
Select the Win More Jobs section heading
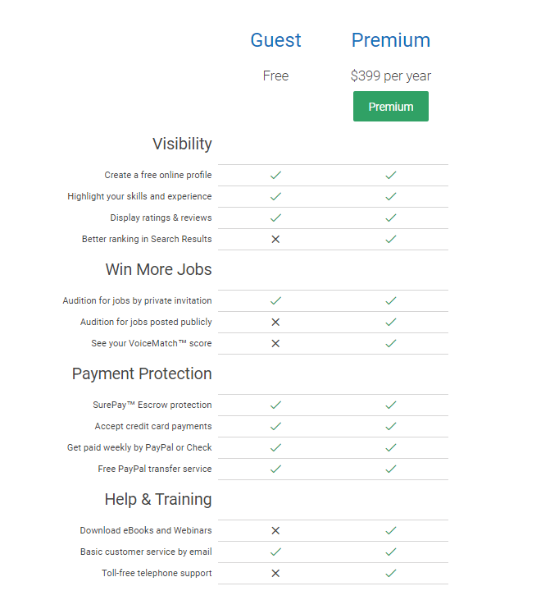159,269
